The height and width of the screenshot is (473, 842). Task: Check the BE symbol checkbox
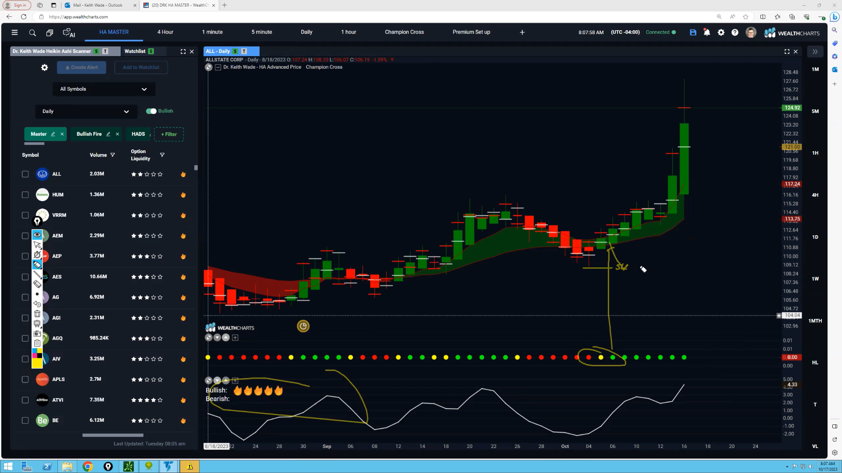click(x=25, y=420)
